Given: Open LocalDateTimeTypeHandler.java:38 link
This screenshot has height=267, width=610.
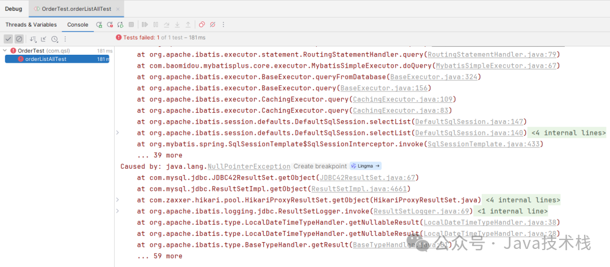Looking at the screenshot, I should point(490,223).
